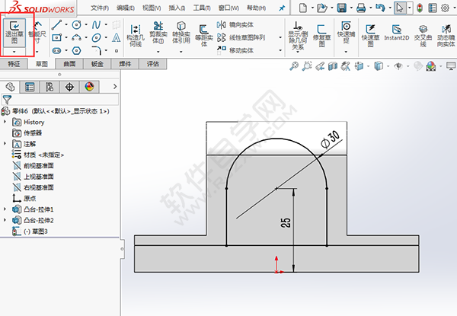Open the dropdown arrow below Exit Sketch

pyautogui.click(x=15, y=52)
